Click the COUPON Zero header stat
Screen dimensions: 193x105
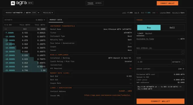coord(165,13)
